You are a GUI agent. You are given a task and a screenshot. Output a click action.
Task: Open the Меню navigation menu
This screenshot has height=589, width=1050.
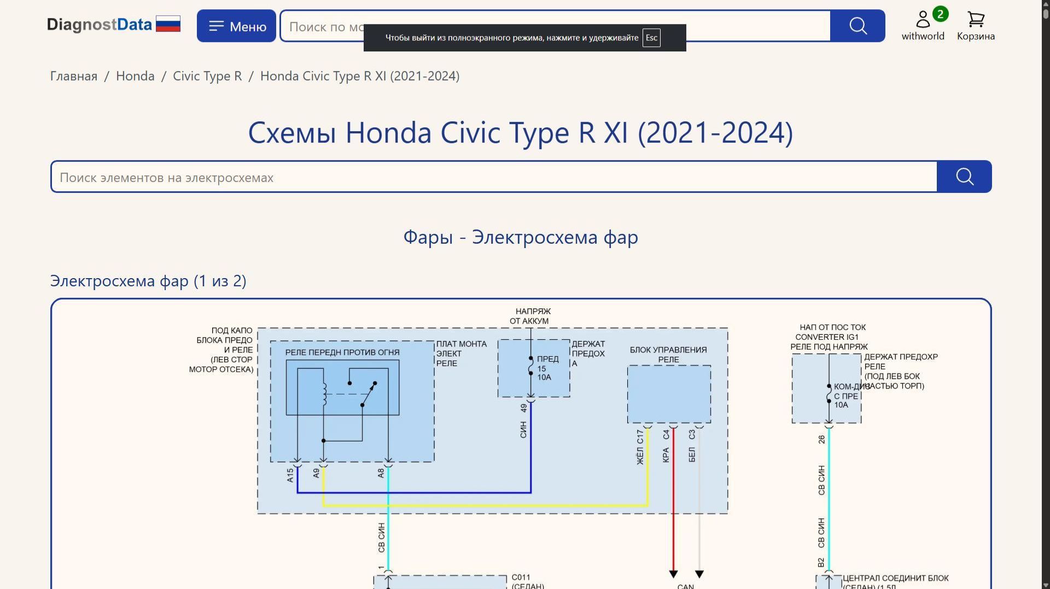(236, 25)
